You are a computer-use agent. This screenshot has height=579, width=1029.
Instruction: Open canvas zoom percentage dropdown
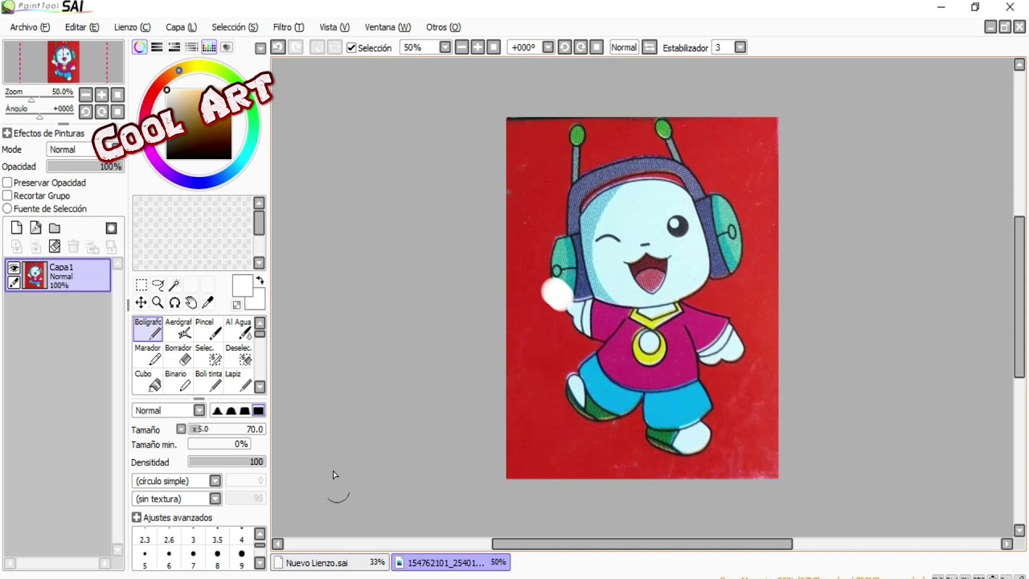445,47
